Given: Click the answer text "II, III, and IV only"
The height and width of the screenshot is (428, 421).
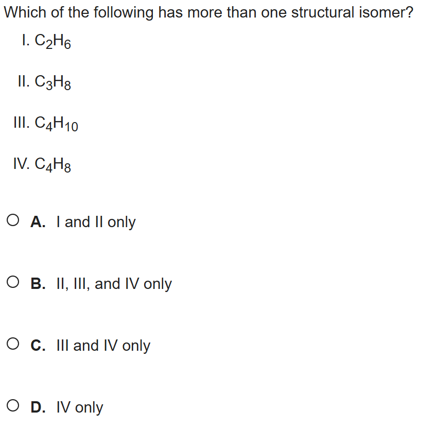Looking at the screenshot, I should pos(114,284).
